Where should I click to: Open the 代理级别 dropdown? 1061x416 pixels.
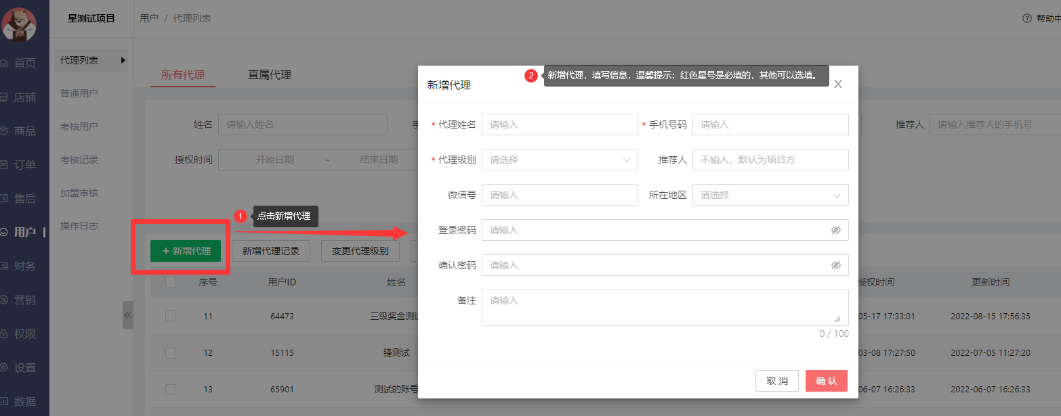(560, 160)
